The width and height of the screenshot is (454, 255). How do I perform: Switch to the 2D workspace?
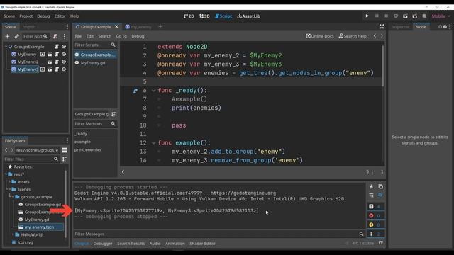click(x=189, y=16)
